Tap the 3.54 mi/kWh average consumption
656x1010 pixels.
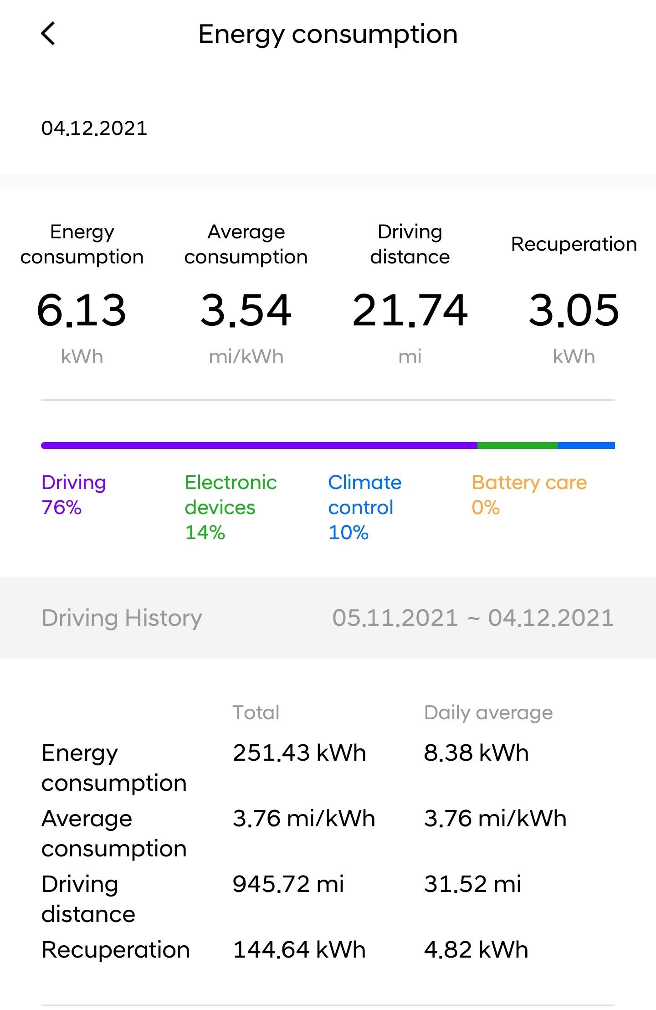(x=246, y=310)
